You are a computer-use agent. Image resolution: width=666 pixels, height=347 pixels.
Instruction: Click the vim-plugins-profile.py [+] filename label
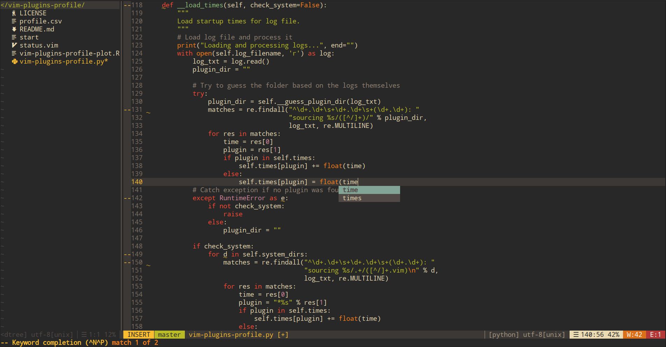pos(238,334)
